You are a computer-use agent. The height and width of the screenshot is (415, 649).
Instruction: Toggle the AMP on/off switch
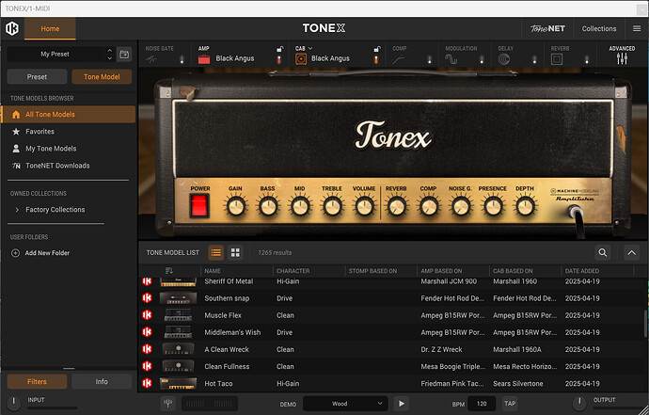(279, 59)
